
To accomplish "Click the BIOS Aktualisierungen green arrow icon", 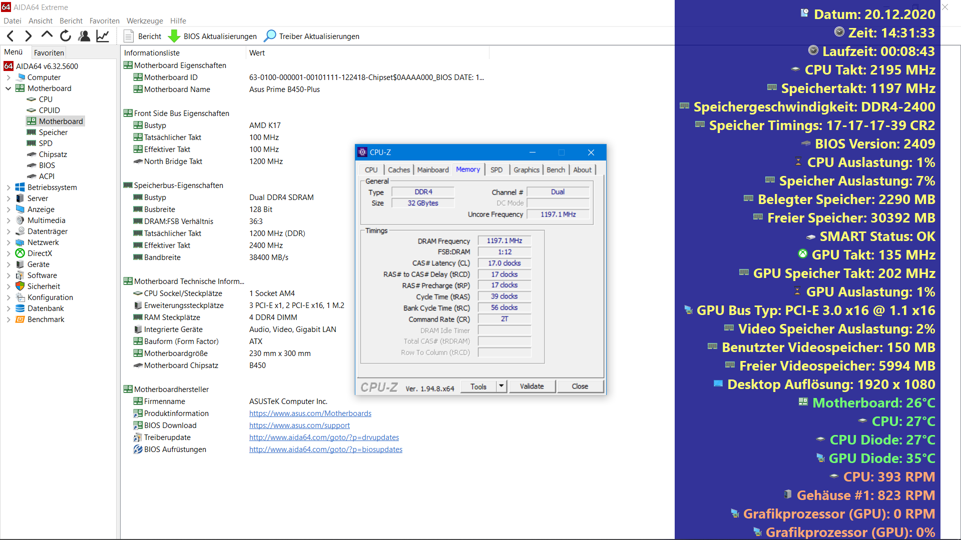I will (x=174, y=36).
